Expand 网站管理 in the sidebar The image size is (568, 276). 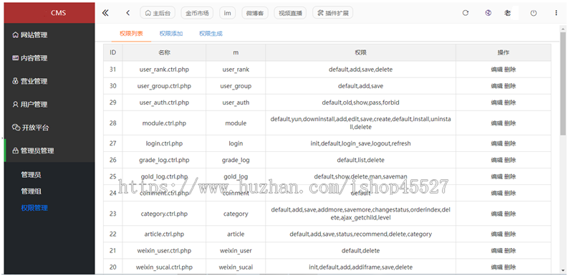coord(49,35)
